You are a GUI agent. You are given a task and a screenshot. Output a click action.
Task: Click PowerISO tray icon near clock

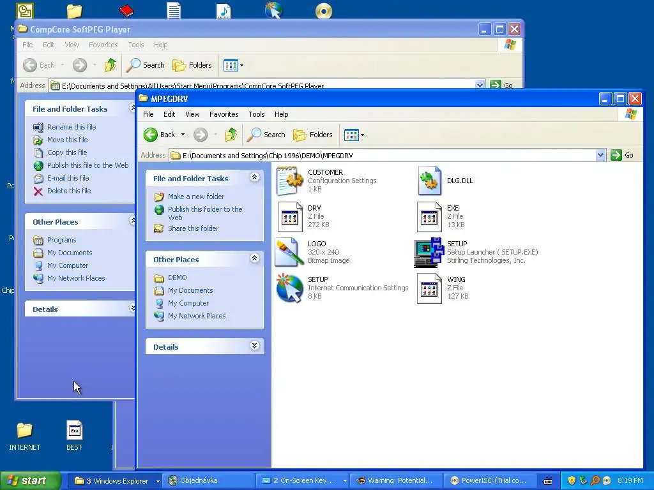[x=607, y=480]
